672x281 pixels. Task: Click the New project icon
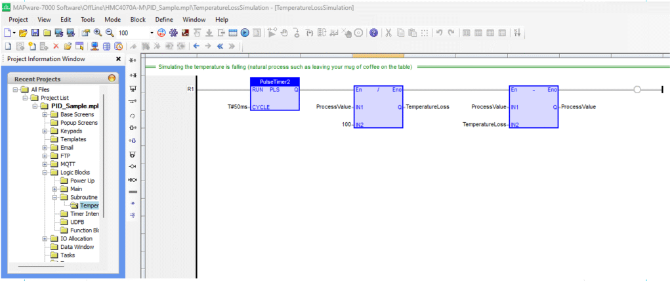tap(8, 33)
